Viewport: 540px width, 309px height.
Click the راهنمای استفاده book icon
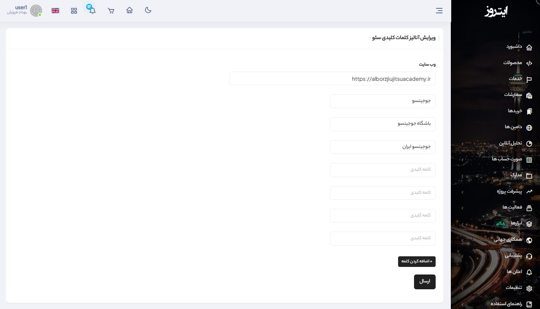529,304
